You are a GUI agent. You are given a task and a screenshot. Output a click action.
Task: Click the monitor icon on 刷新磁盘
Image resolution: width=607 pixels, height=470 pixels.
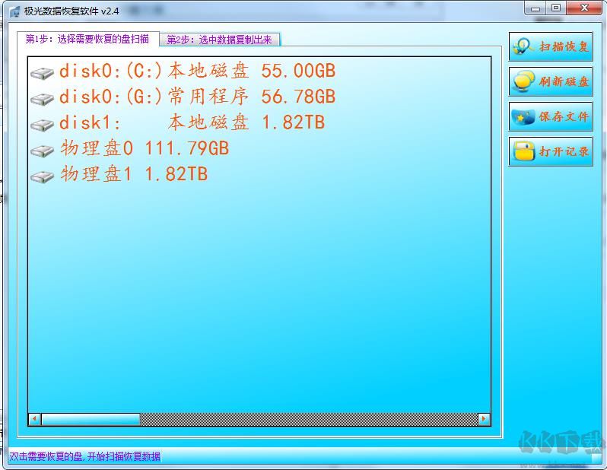tap(523, 81)
